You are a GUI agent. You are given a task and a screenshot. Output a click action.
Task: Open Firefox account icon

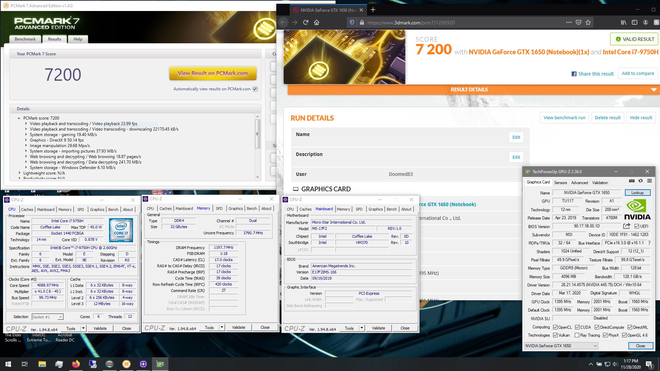pos(646,22)
